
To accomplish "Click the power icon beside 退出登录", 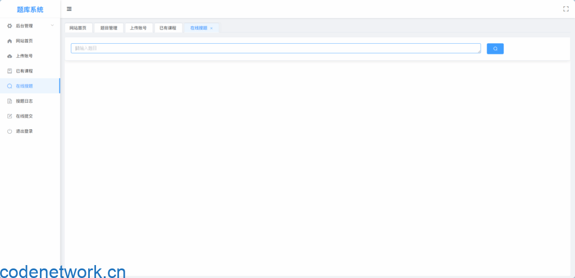I will [x=10, y=131].
